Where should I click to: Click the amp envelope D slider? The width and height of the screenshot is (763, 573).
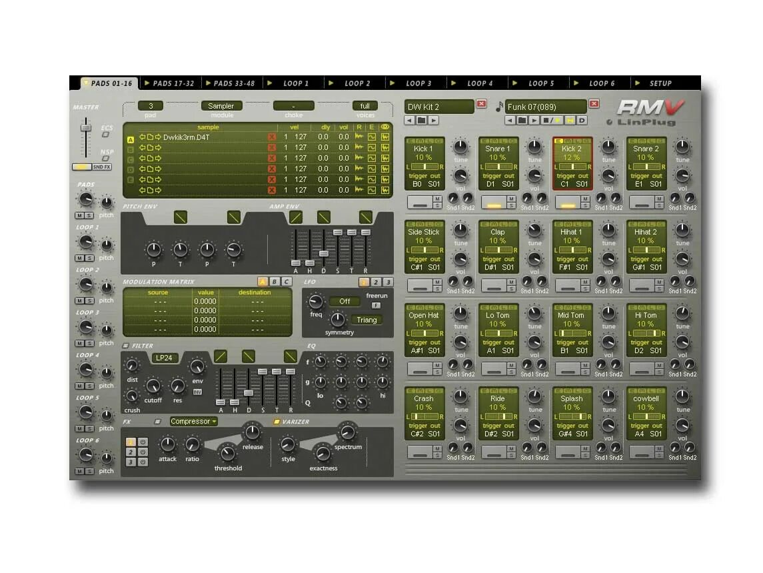coord(324,253)
